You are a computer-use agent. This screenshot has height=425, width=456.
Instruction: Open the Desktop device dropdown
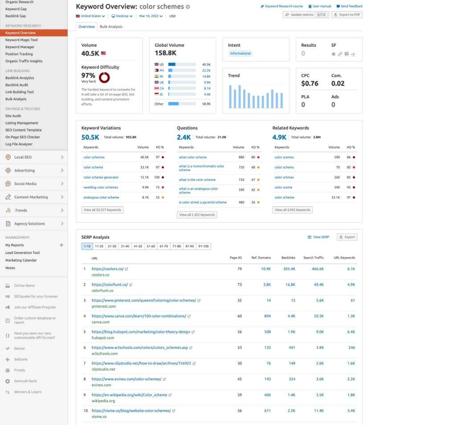(x=122, y=16)
